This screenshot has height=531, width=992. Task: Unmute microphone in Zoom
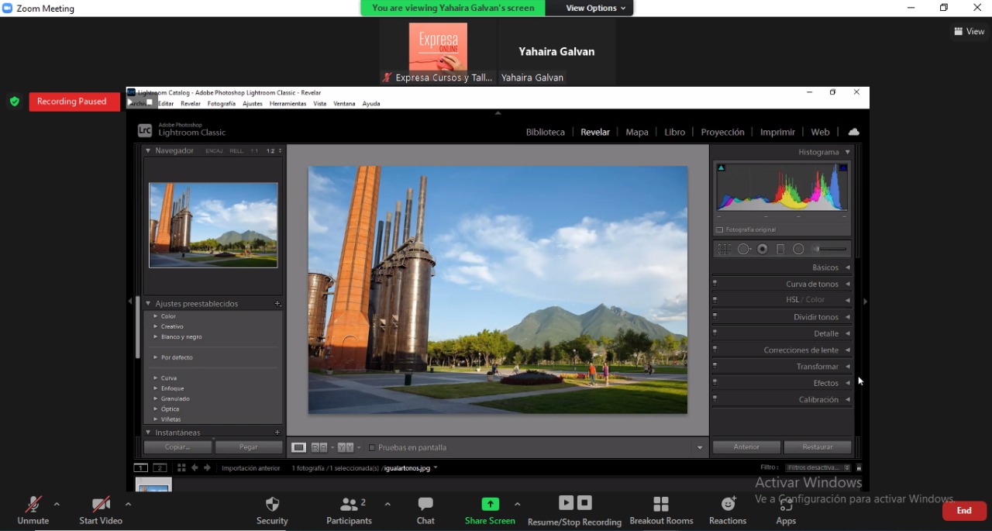(33, 510)
